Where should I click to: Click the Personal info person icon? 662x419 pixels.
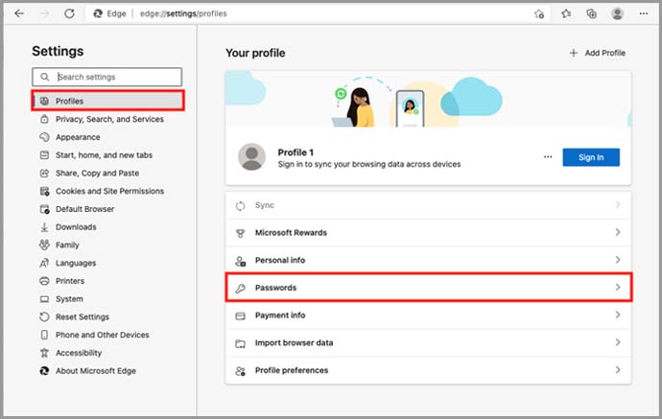(240, 261)
